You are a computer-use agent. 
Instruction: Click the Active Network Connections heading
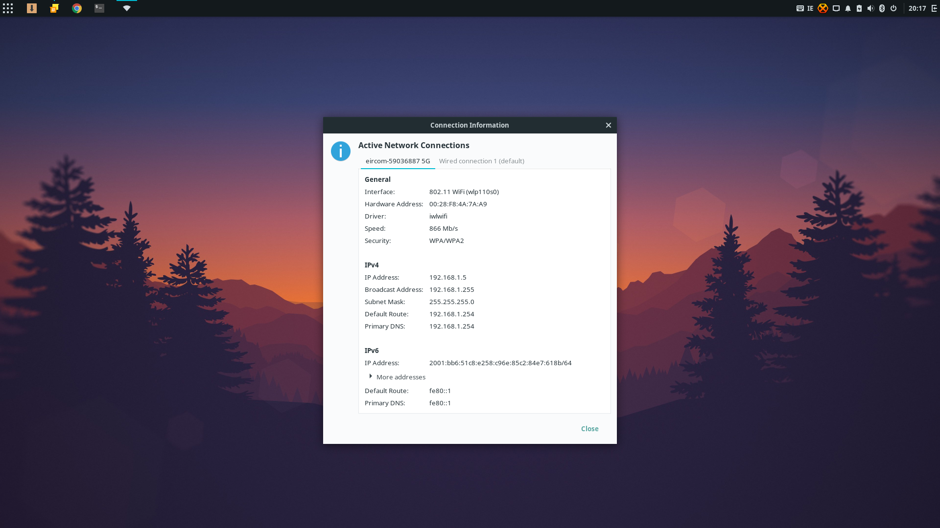[x=414, y=145]
